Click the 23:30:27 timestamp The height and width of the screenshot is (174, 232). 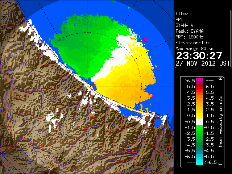point(199,55)
